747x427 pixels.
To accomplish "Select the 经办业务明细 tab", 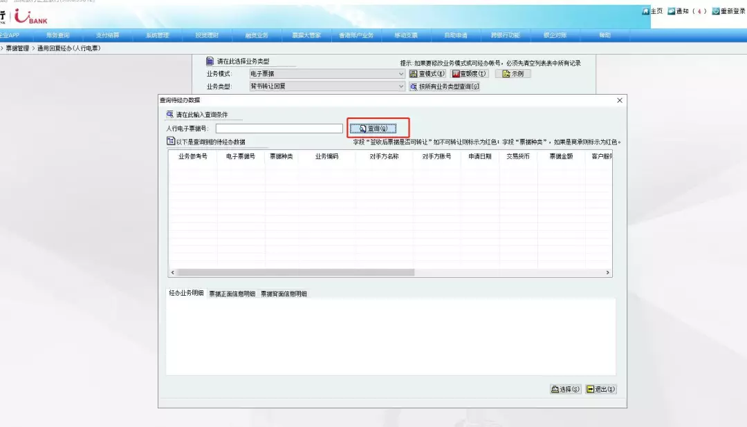I will click(187, 293).
